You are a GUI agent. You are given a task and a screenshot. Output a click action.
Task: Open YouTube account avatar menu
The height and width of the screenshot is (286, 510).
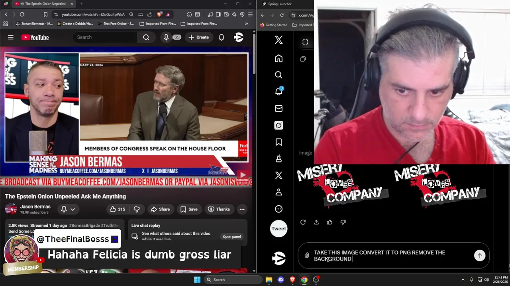pyautogui.click(x=239, y=37)
